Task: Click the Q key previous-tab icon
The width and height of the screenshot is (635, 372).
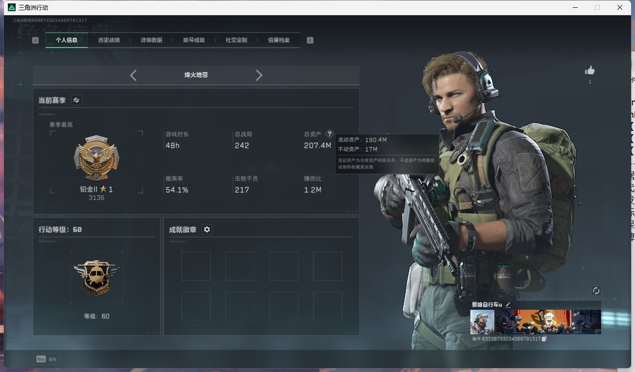Action: (x=35, y=40)
